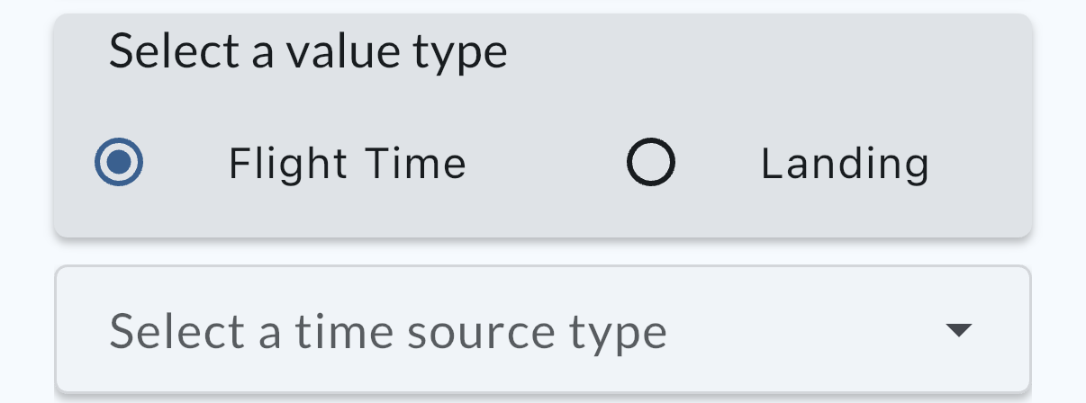Click the blue circle beside Flight Time
This screenshot has width=1086, height=403.
(x=119, y=163)
